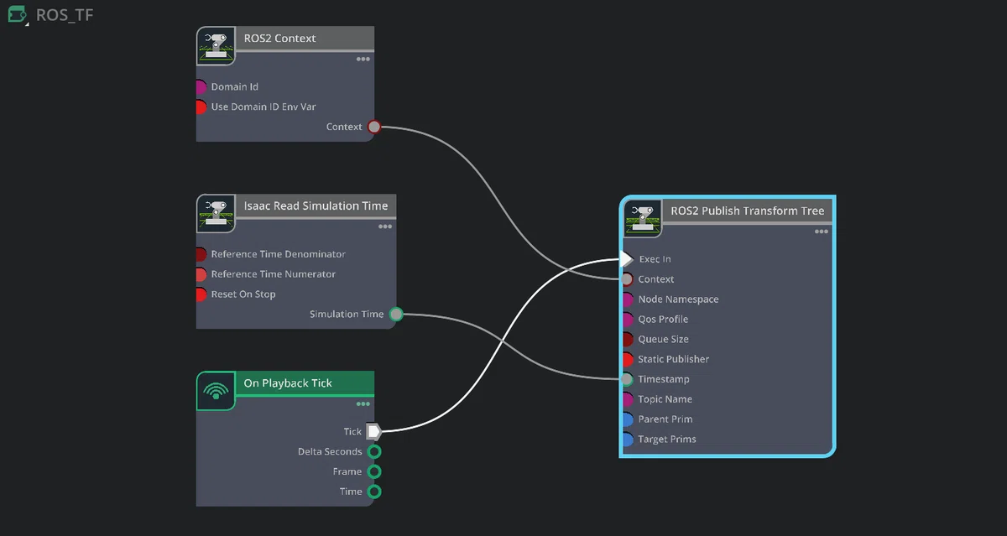This screenshot has height=536, width=1007.
Task: Click the ROS_TF graph name label
Action: tap(65, 15)
